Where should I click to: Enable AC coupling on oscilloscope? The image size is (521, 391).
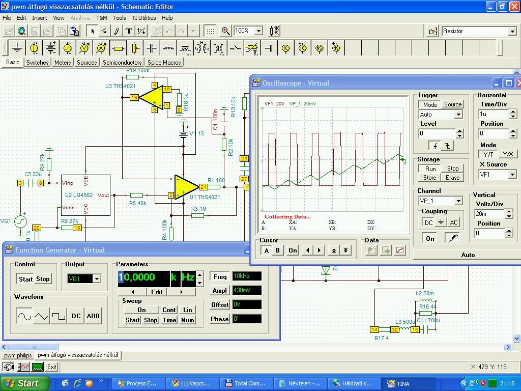click(453, 222)
